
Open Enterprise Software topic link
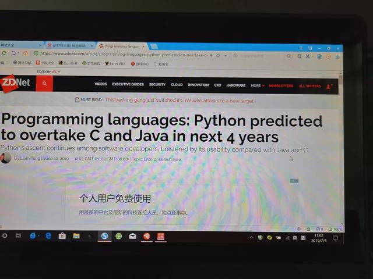[162, 159]
